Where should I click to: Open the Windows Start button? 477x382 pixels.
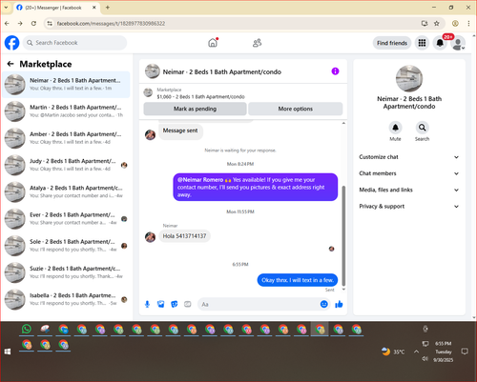tap(8, 352)
